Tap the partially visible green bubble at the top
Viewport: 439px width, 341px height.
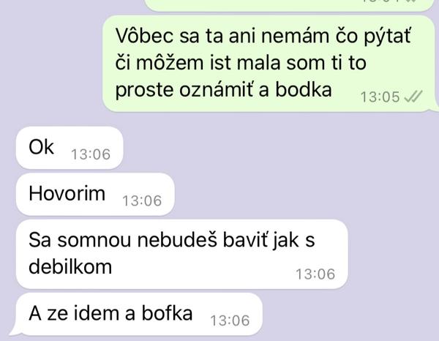[x=290, y=5]
